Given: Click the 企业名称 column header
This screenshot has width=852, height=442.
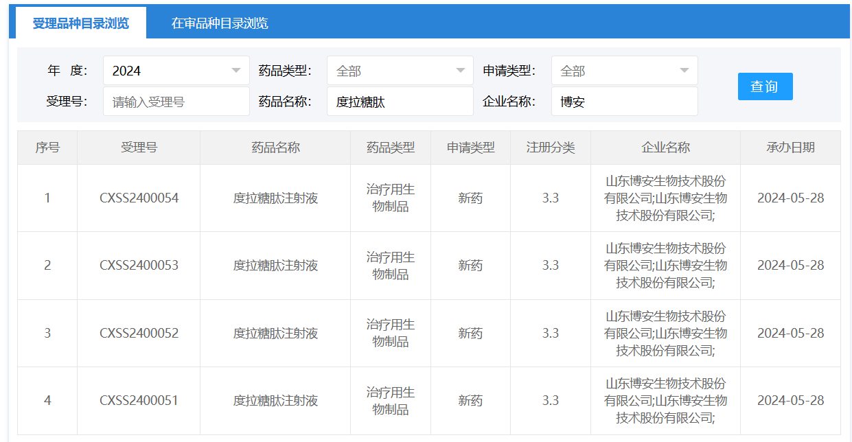Looking at the screenshot, I should tap(665, 148).
